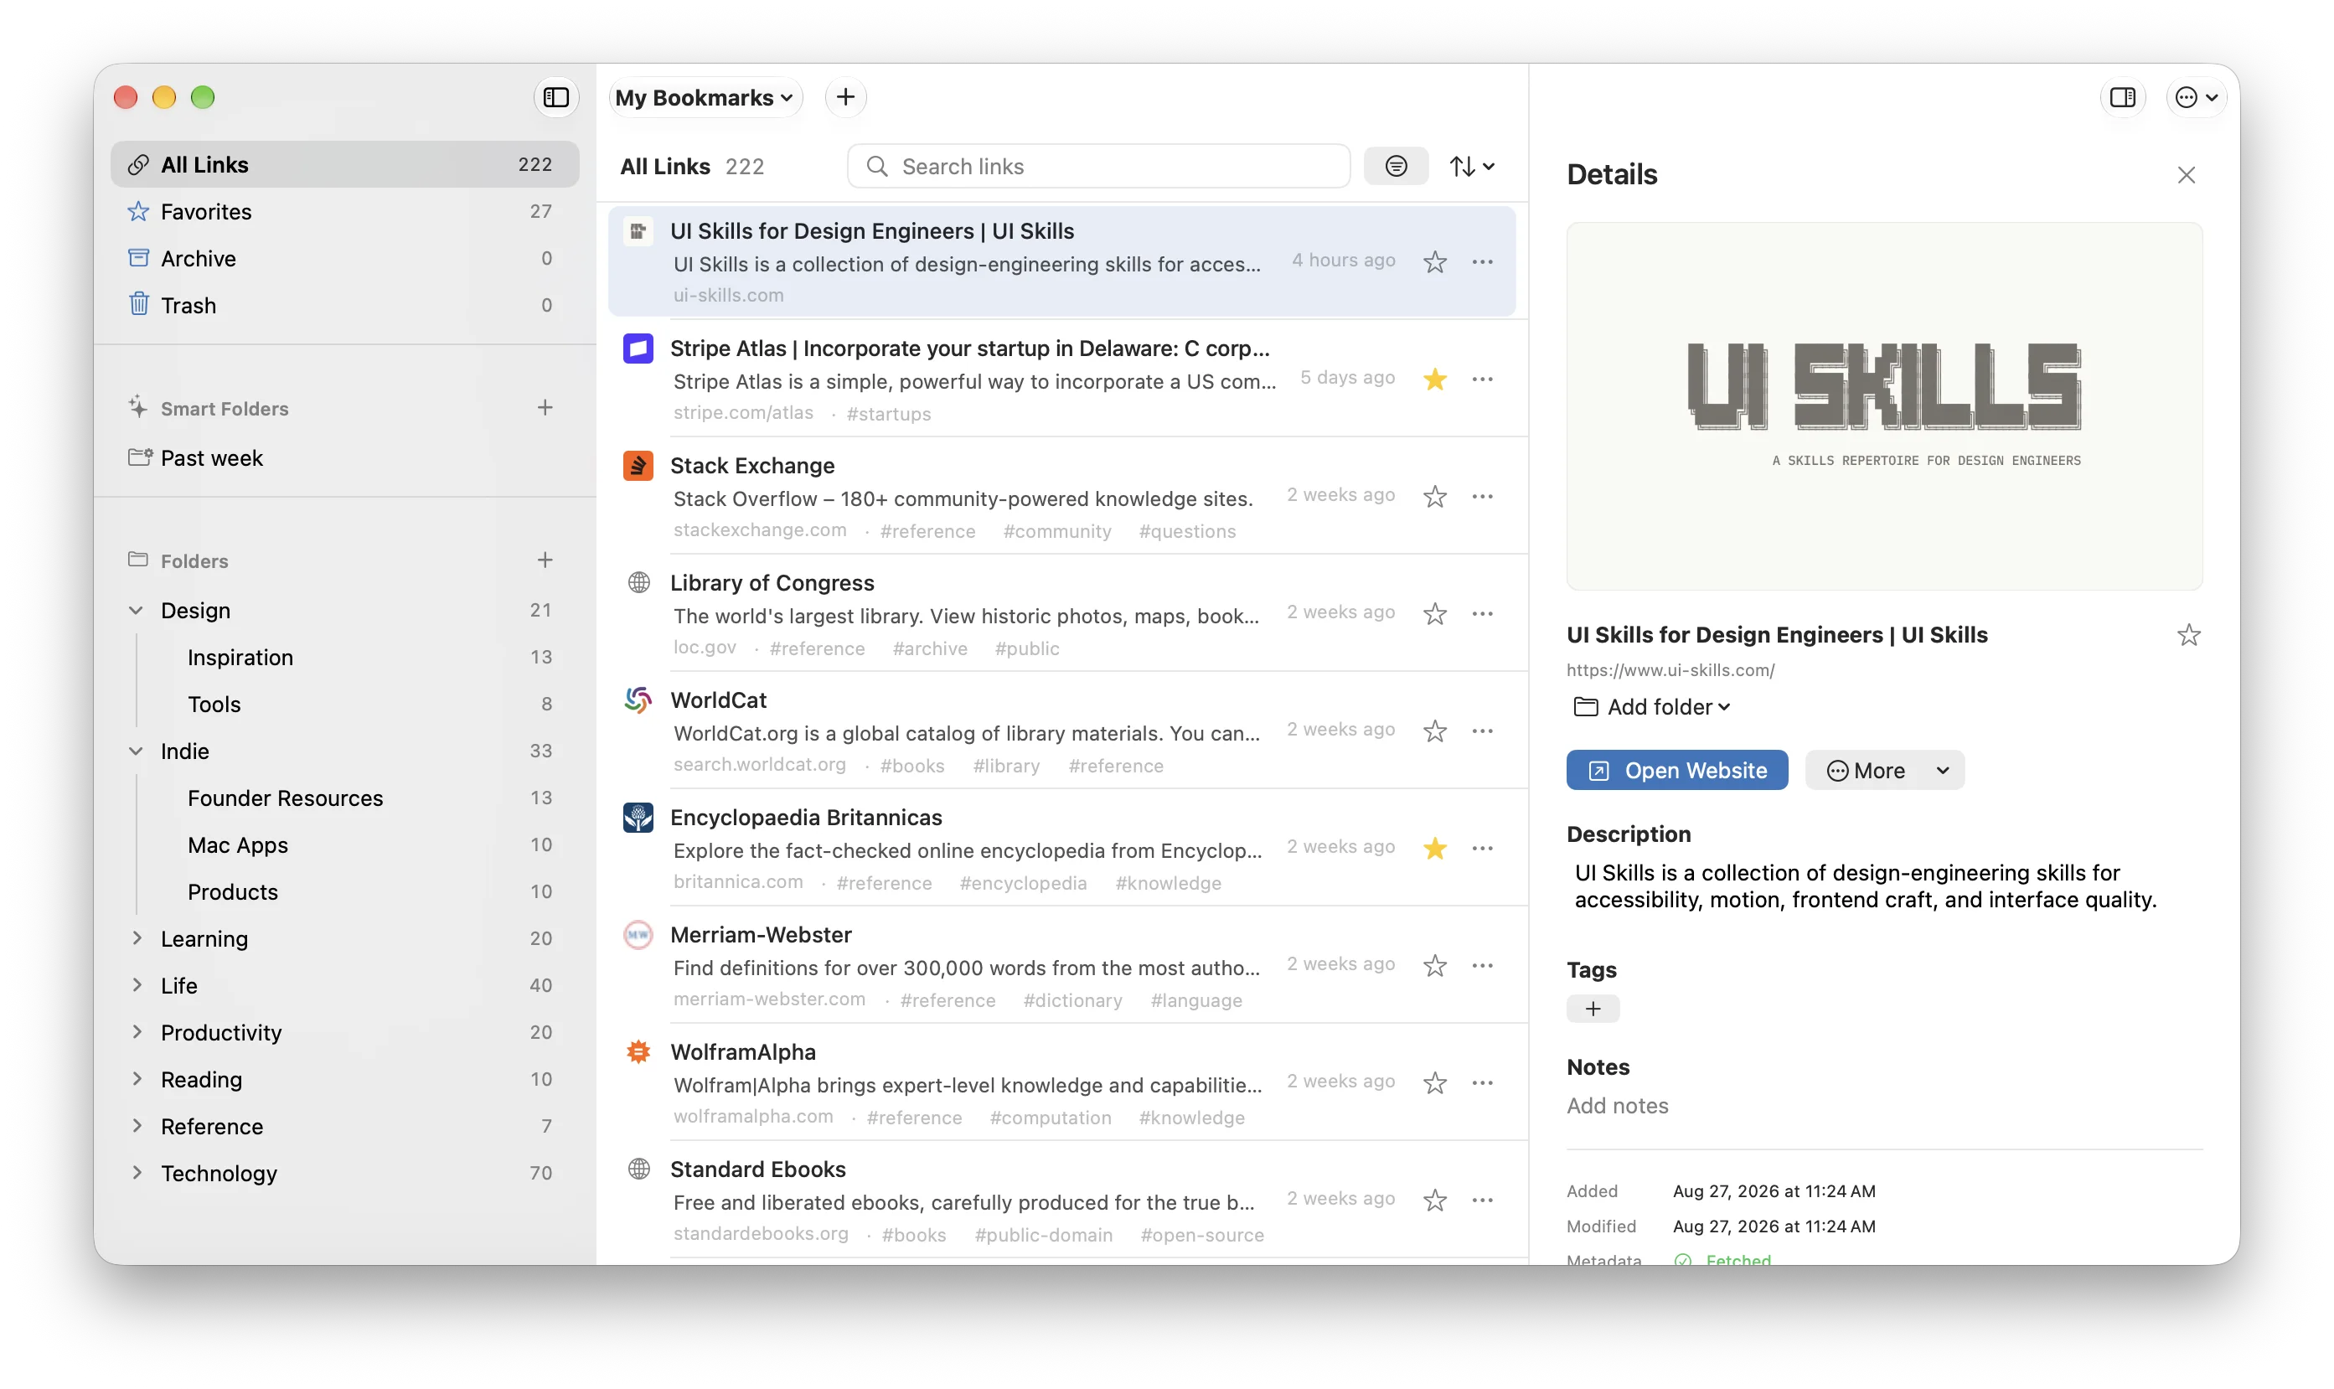The height and width of the screenshot is (1389, 2334).
Task: Open the sort order dropdown
Action: pyautogui.click(x=1471, y=167)
